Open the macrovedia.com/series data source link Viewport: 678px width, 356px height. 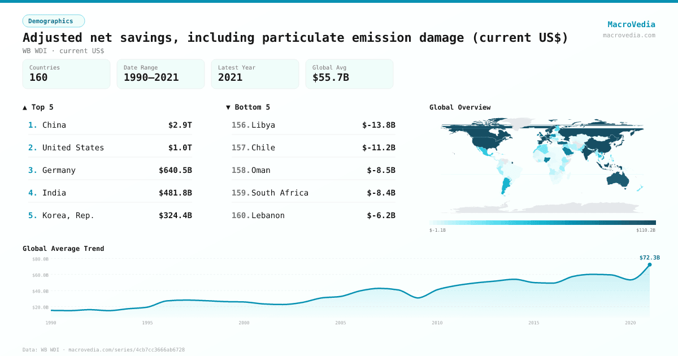pyautogui.click(x=125, y=349)
